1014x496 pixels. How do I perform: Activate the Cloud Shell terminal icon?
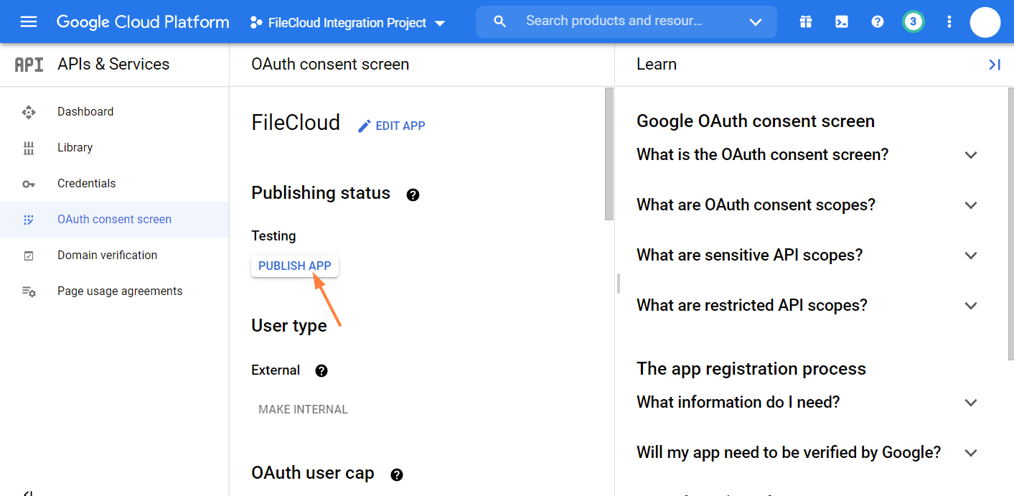click(x=841, y=22)
